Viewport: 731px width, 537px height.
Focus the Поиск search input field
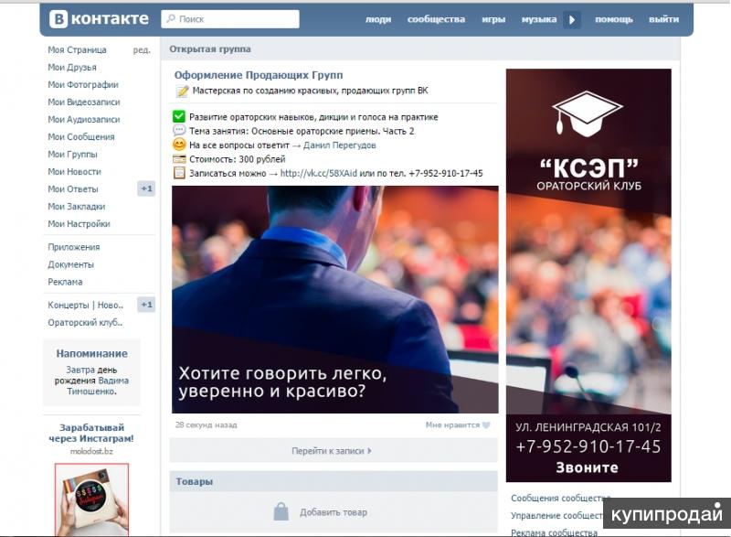pos(230,19)
